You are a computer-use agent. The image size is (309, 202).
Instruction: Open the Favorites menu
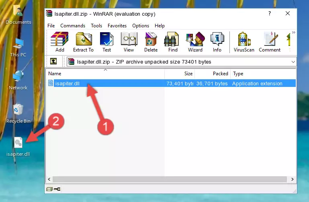[x=117, y=26]
